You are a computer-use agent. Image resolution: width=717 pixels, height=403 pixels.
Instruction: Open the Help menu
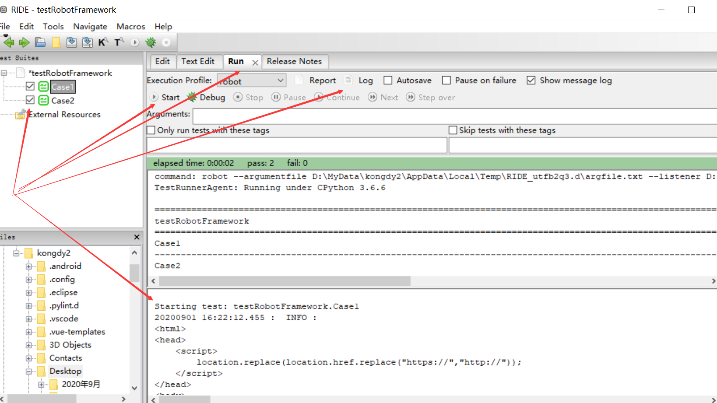click(x=163, y=27)
